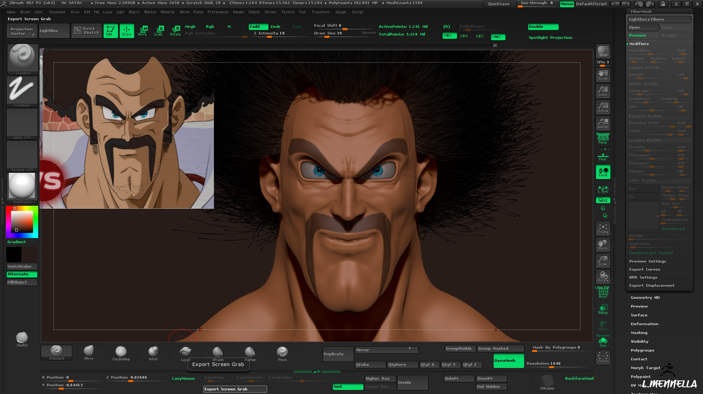Image resolution: width=703 pixels, height=394 pixels.
Task: Click the DynaMesh button
Action: point(509,361)
